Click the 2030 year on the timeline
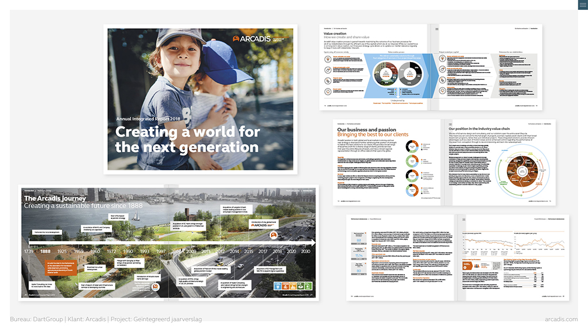Viewport: 588px width, 331px height. [x=305, y=252]
